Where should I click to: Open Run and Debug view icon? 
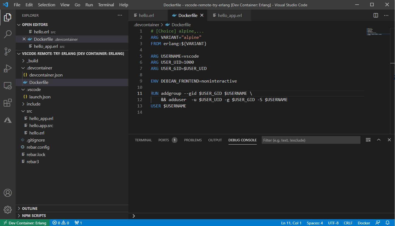8,68
